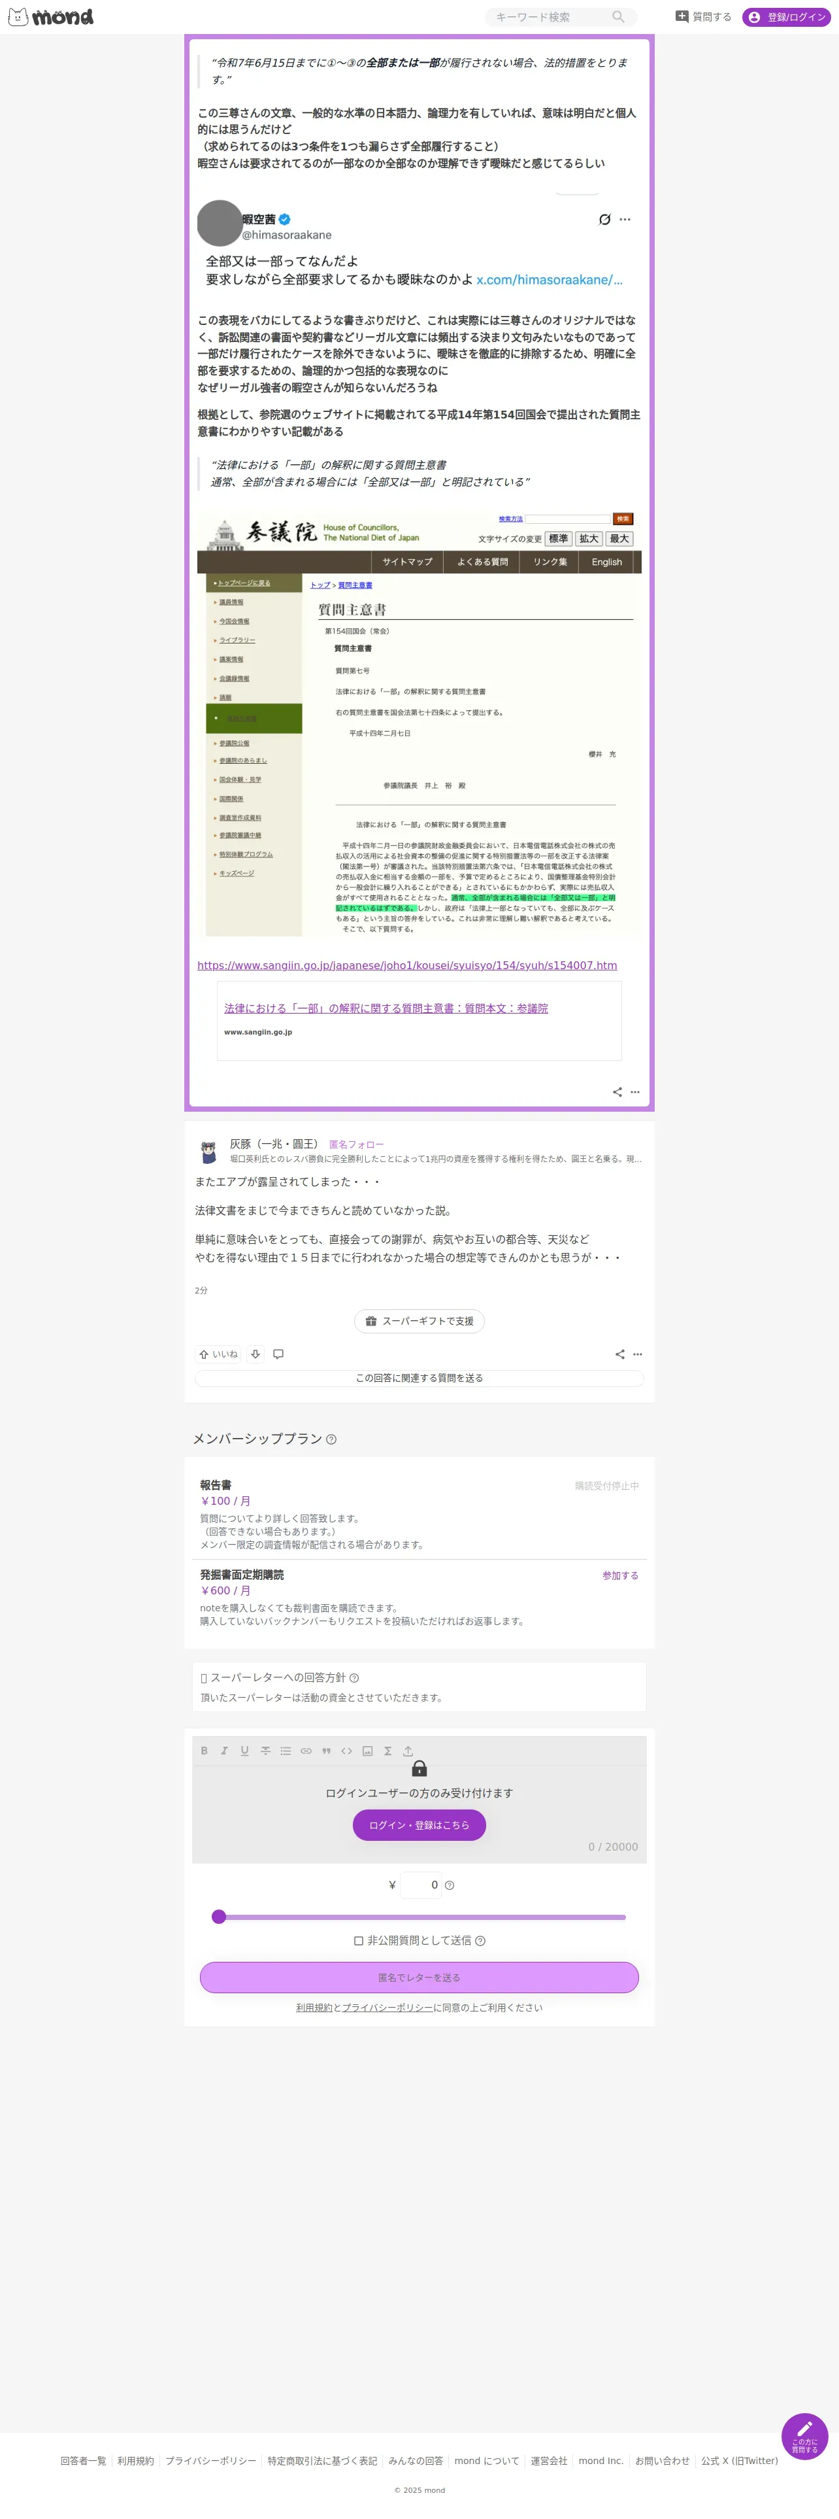
Task: Open the answer's comment icon
Action: pos(278,1354)
